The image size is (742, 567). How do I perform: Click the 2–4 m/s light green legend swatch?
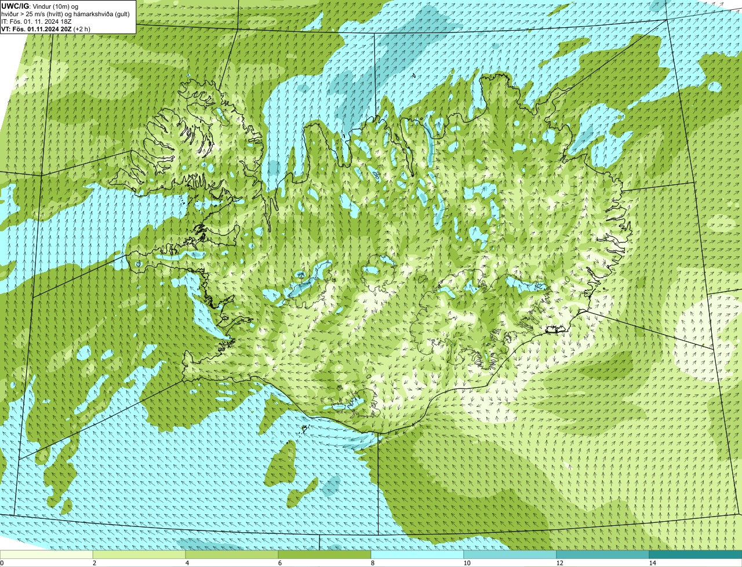139,554
